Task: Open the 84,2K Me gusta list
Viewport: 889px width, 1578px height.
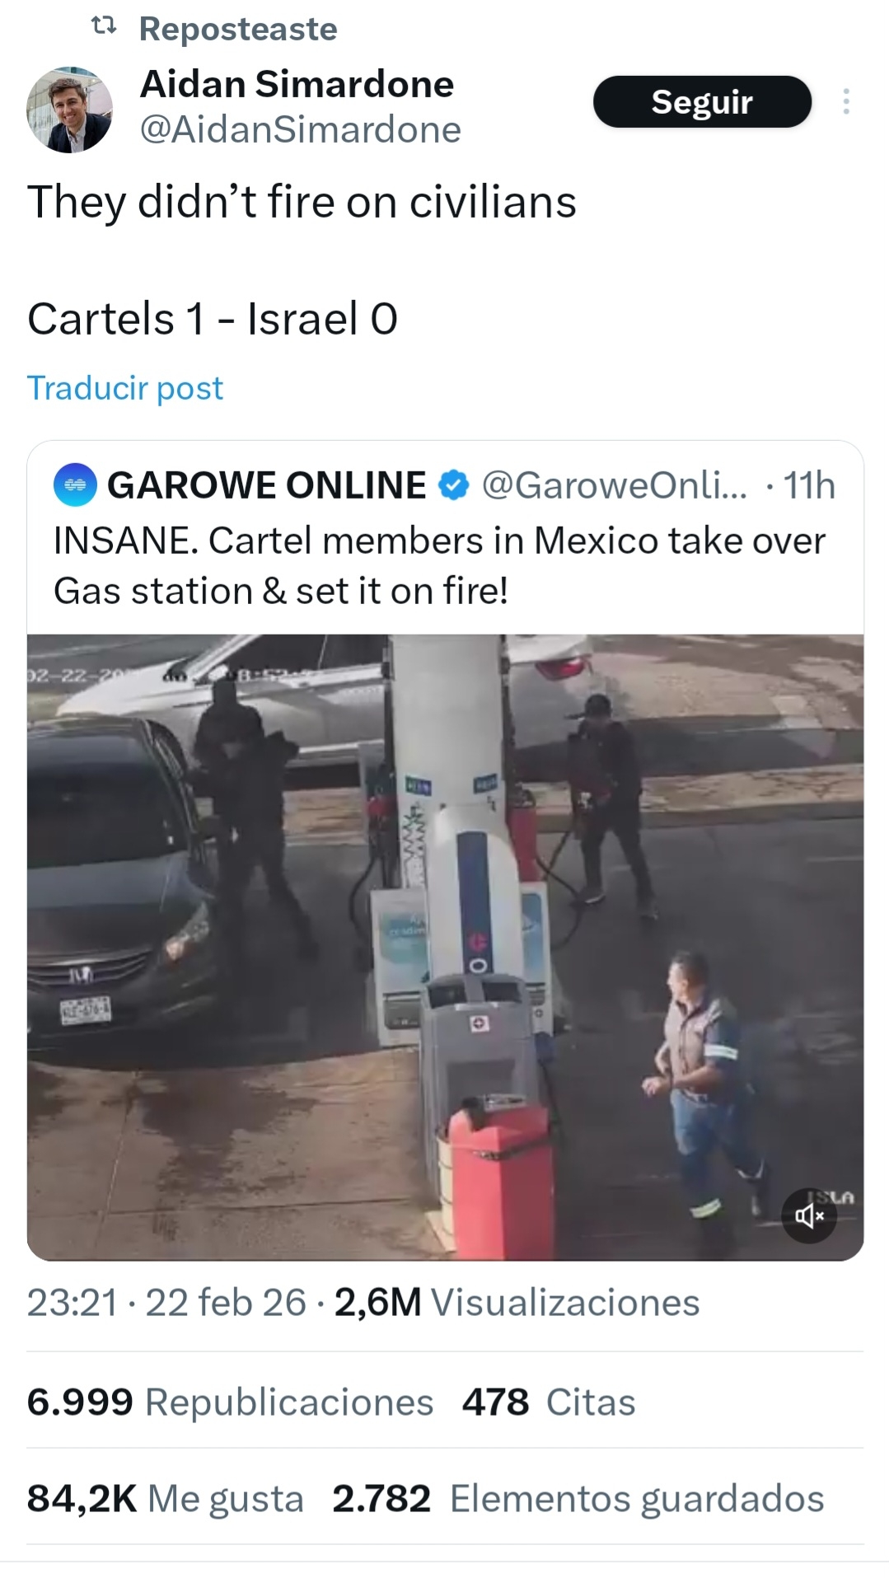Action: click(x=166, y=1498)
